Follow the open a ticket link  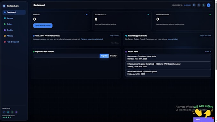pyautogui.click(x=173, y=39)
